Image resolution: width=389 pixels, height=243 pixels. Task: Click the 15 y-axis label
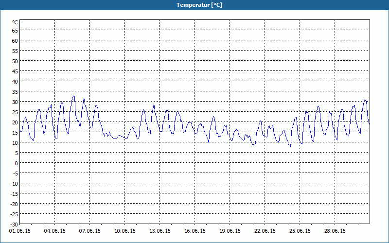(x=15, y=133)
